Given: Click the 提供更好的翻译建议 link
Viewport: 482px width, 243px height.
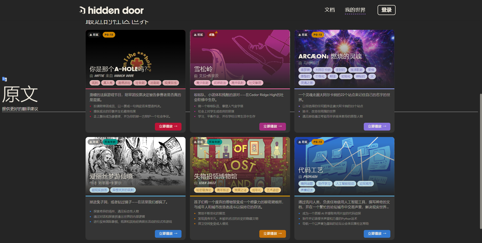Looking at the screenshot, I should point(20,109).
